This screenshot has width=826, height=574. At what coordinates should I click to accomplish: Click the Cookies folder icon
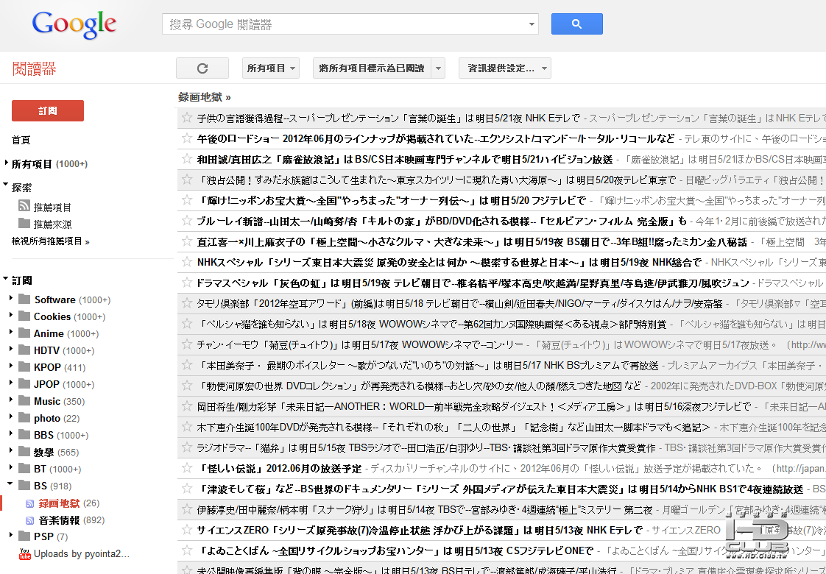pyautogui.click(x=24, y=316)
